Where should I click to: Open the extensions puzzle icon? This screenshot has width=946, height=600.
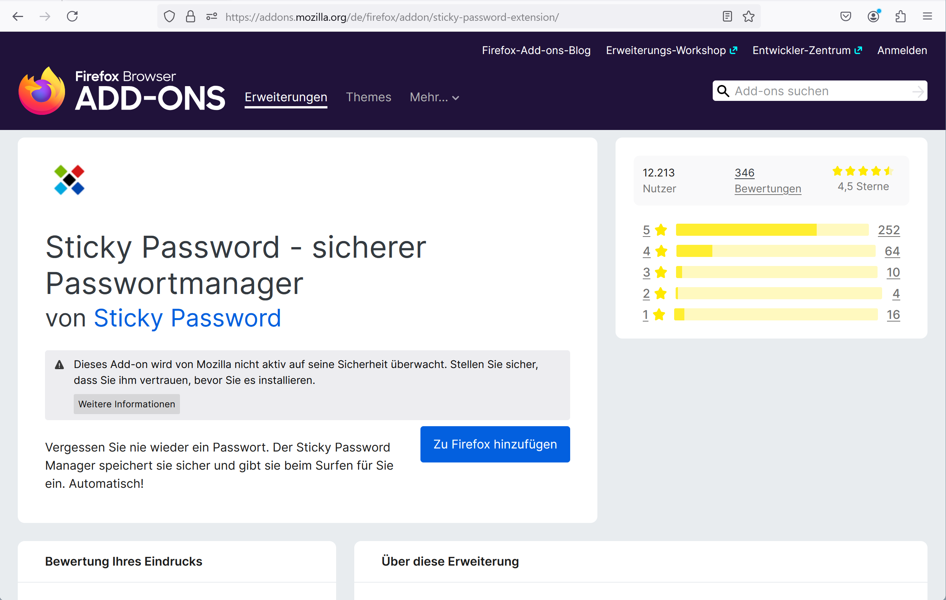tap(900, 17)
